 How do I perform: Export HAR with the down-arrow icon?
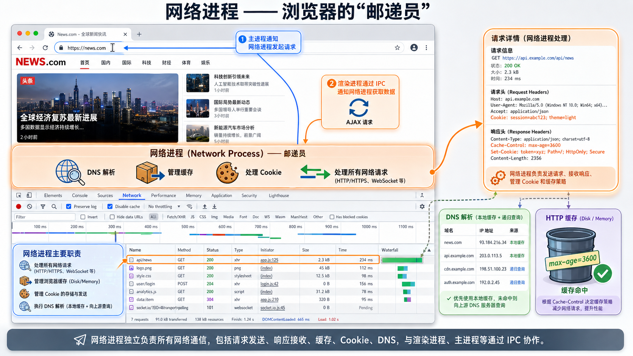click(214, 207)
